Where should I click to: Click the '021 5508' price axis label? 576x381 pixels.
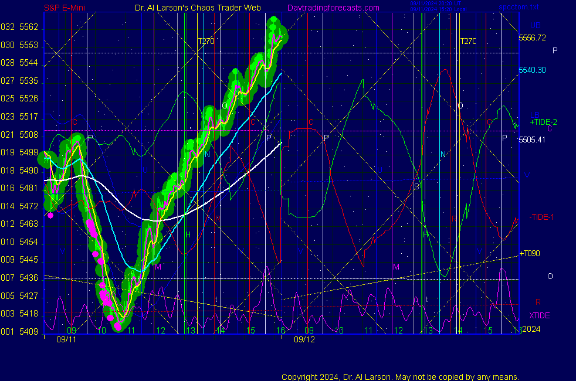pos(19,135)
